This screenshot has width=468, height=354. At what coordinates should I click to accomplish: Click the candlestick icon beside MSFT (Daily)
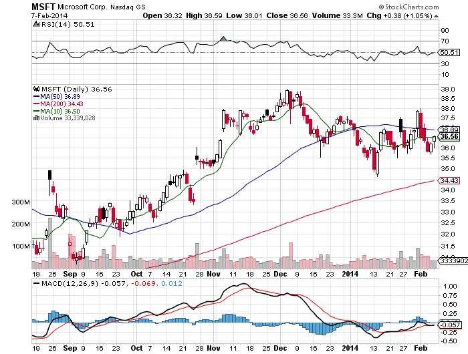[36, 89]
